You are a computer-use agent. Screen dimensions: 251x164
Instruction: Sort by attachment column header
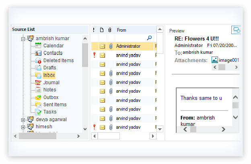click(110, 30)
